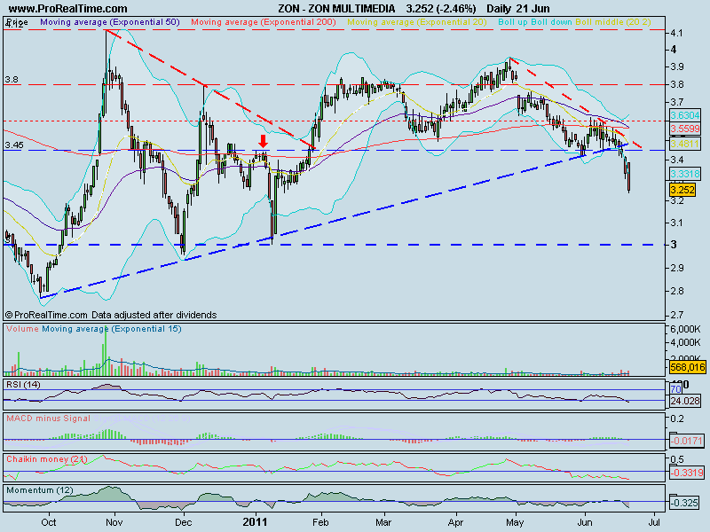Click the Boll middle (20 2) legend label
The height and width of the screenshot is (532, 710).
pyautogui.click(x=613, y=21)
